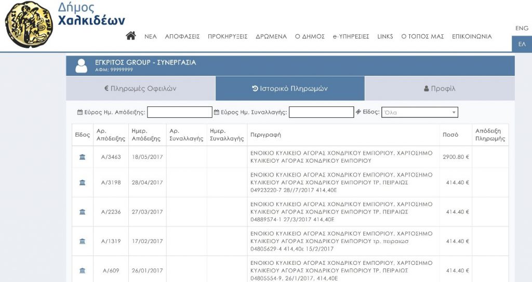Open the e-ΥΠΗΡΕΣΙΕΣ menu
The image size is (532, 282).
click(x=351, y=37)
